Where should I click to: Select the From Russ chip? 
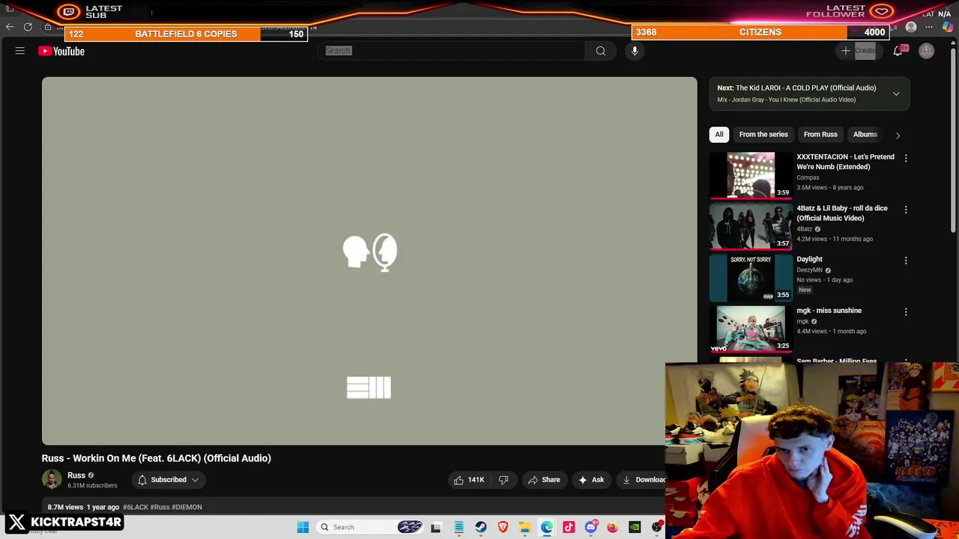click(820, 134)
